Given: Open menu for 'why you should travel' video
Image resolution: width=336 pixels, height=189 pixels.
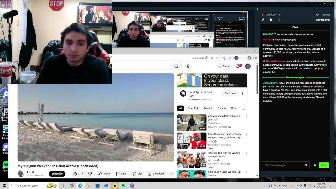Looking at the screenshot, I should point(246,117).
